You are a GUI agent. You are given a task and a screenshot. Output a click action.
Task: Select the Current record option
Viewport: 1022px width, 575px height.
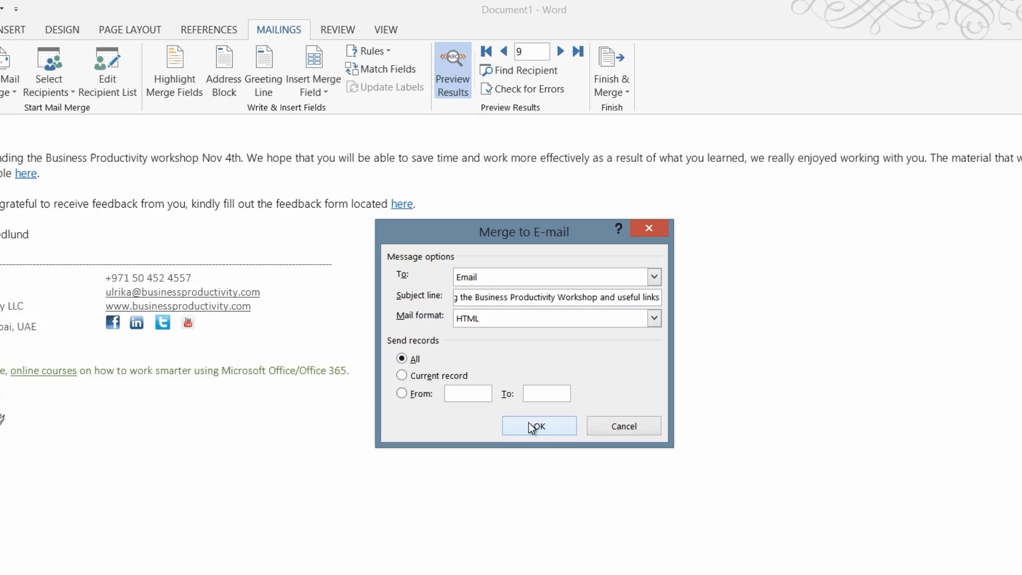tap(402, 375)
